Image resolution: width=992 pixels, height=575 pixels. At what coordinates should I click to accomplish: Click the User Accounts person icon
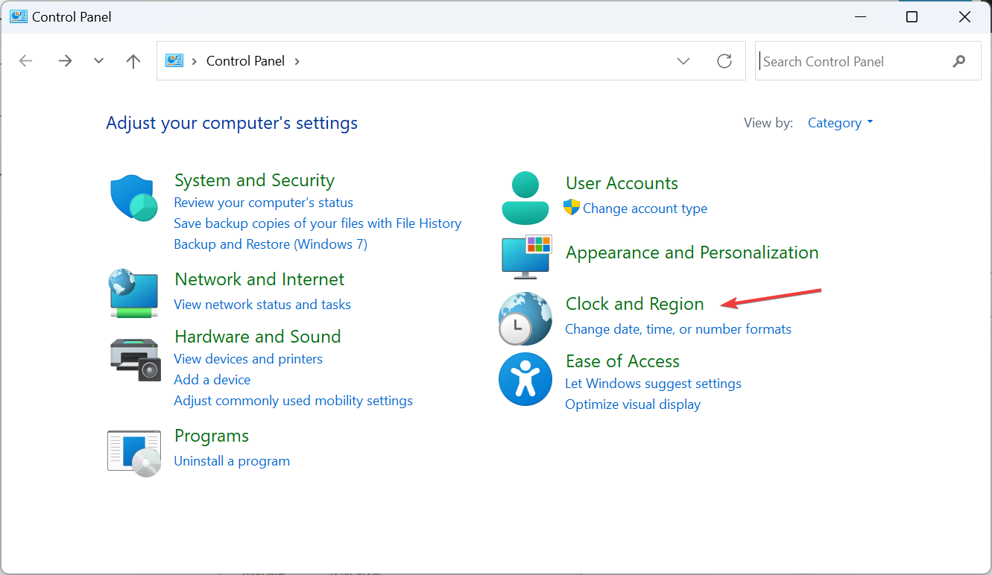[525, 197]
